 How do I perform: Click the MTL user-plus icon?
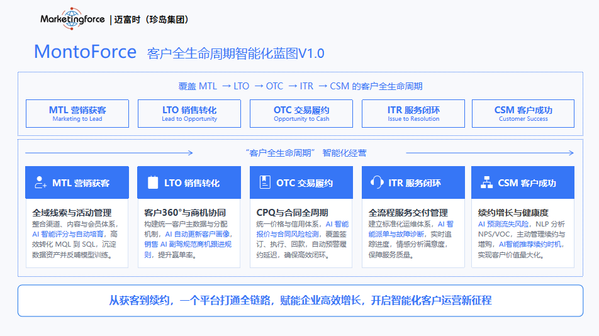40,182
